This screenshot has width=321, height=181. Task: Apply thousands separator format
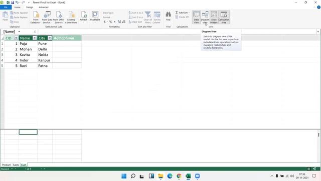pos(115,22)
